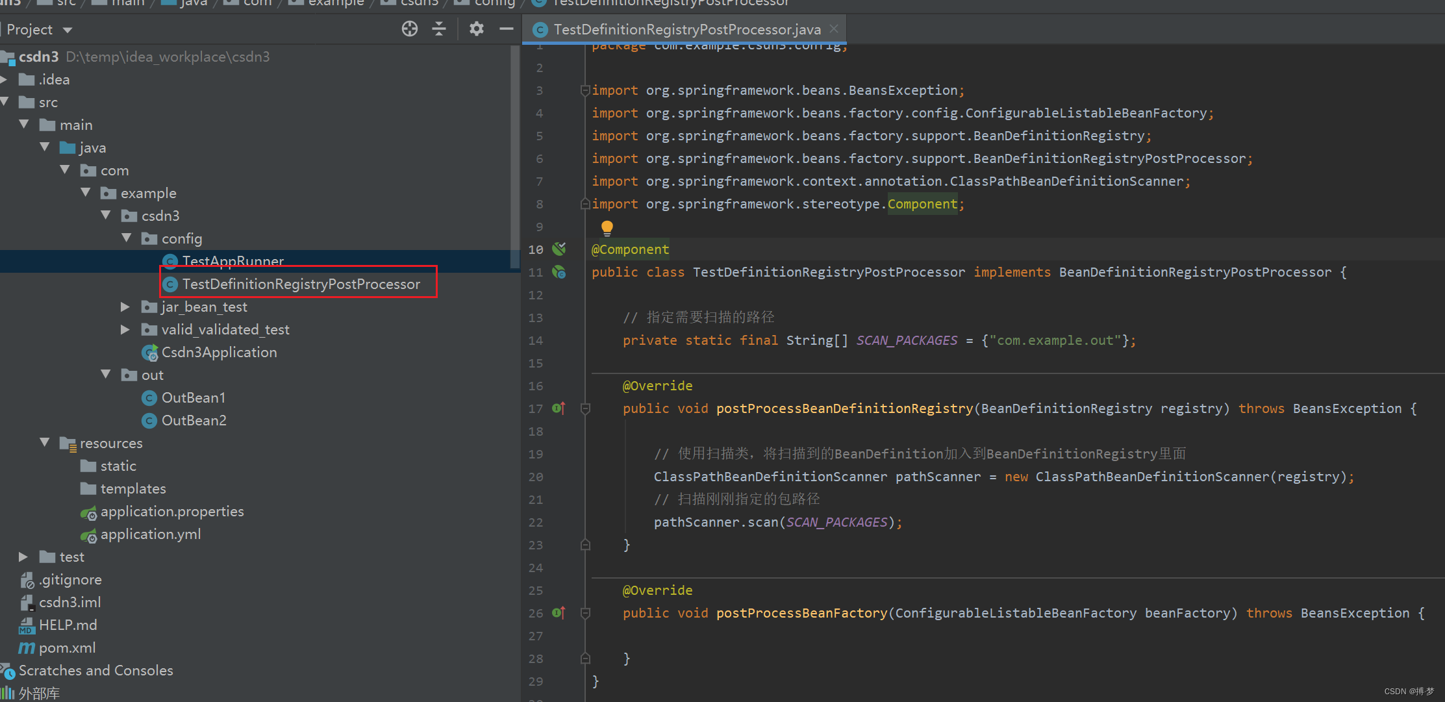Screen dimensions: 1445x702
Task: Click the Project panel vertical scrollbar
Action: point(515,156)
